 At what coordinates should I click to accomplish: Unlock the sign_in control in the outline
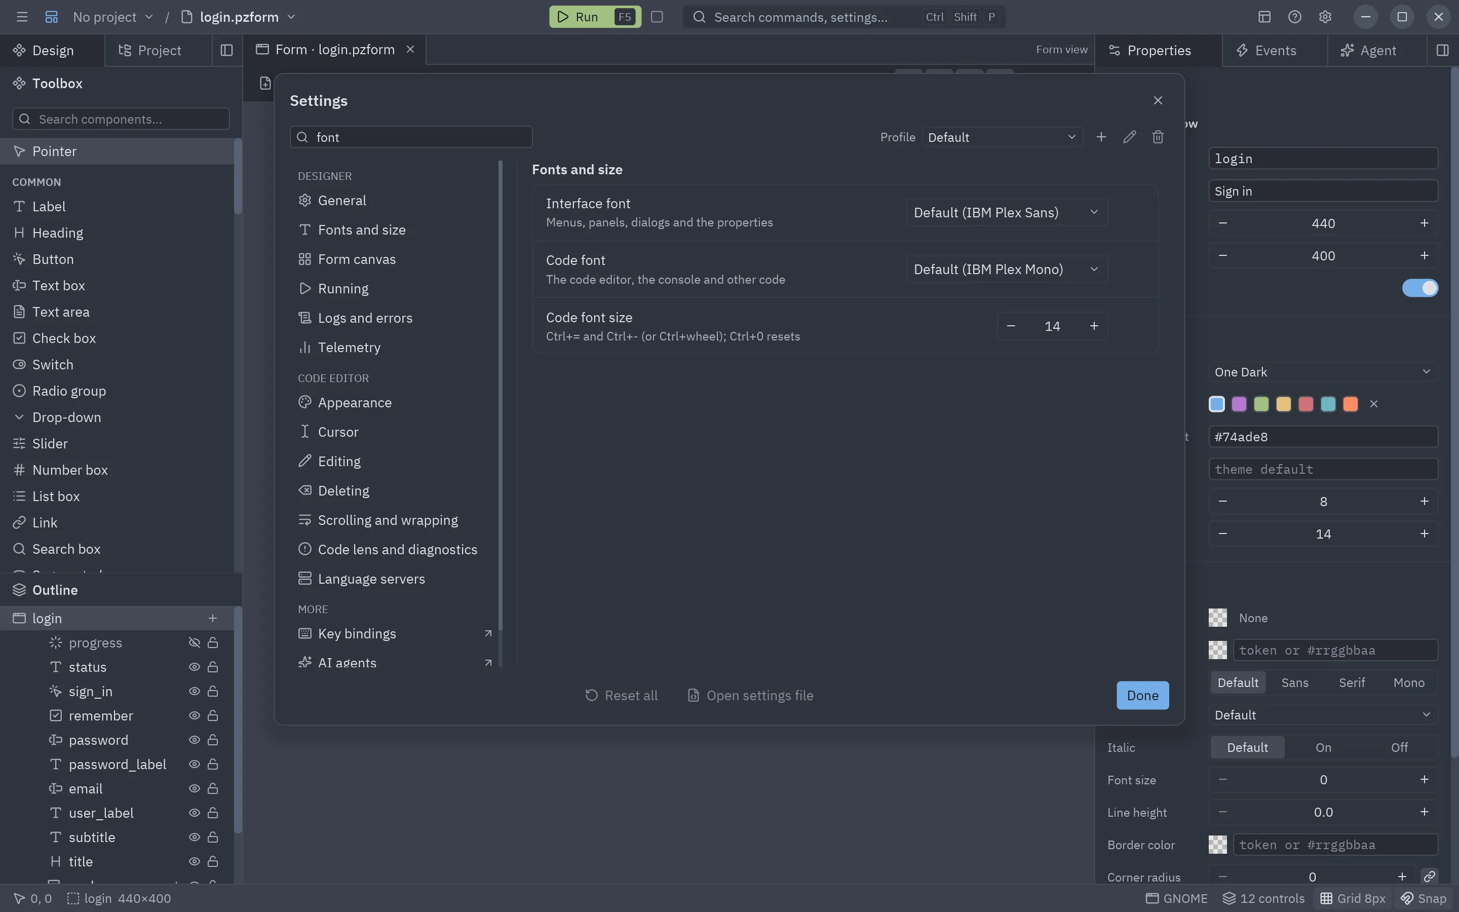click(213, 691)
